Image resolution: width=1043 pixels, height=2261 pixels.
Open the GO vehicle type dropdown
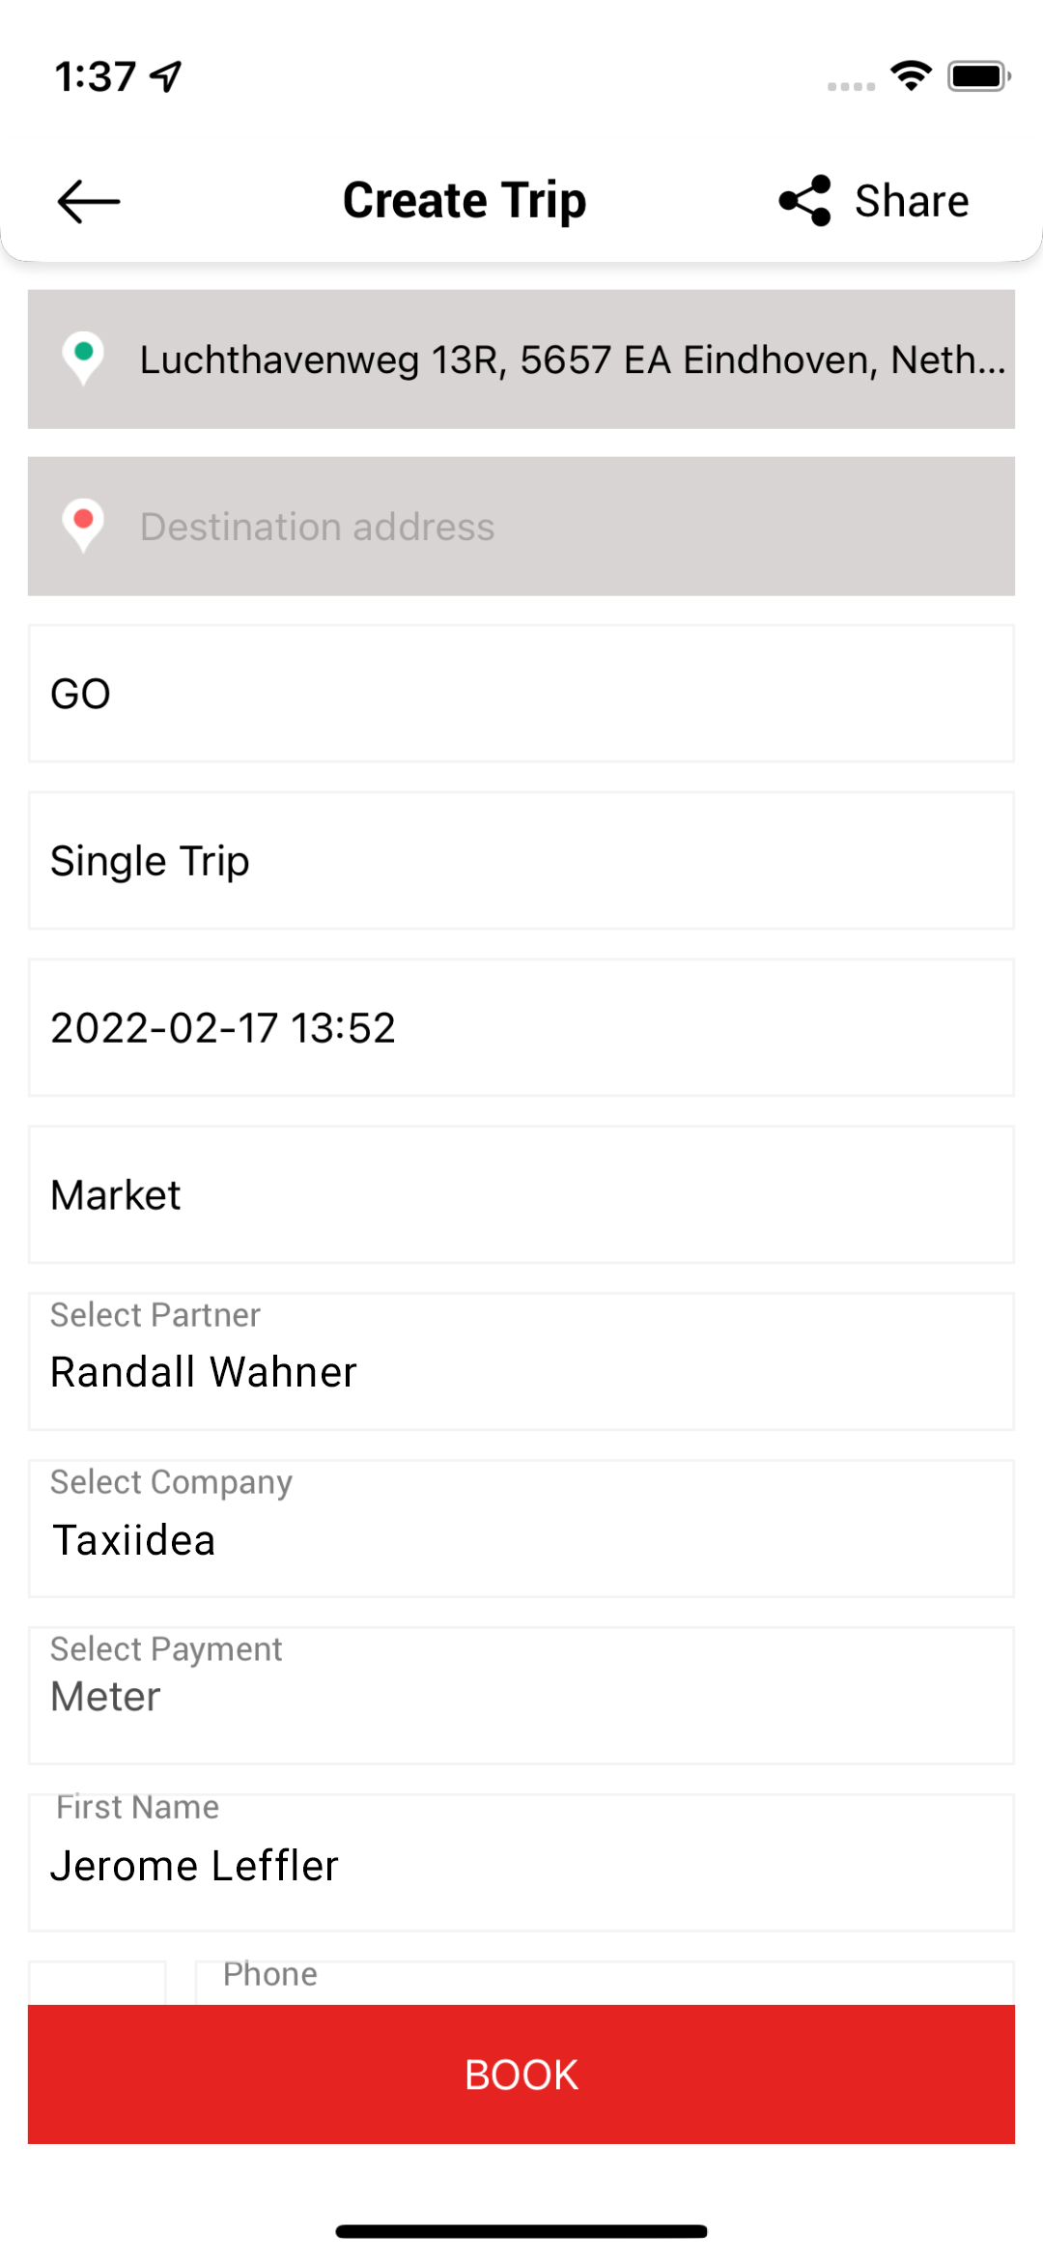tap(521, 694)
